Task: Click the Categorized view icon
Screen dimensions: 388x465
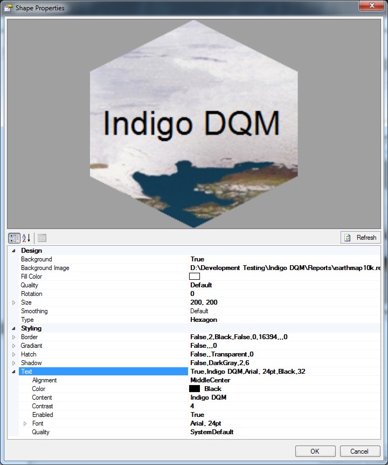Action: [x=15, y=238]
